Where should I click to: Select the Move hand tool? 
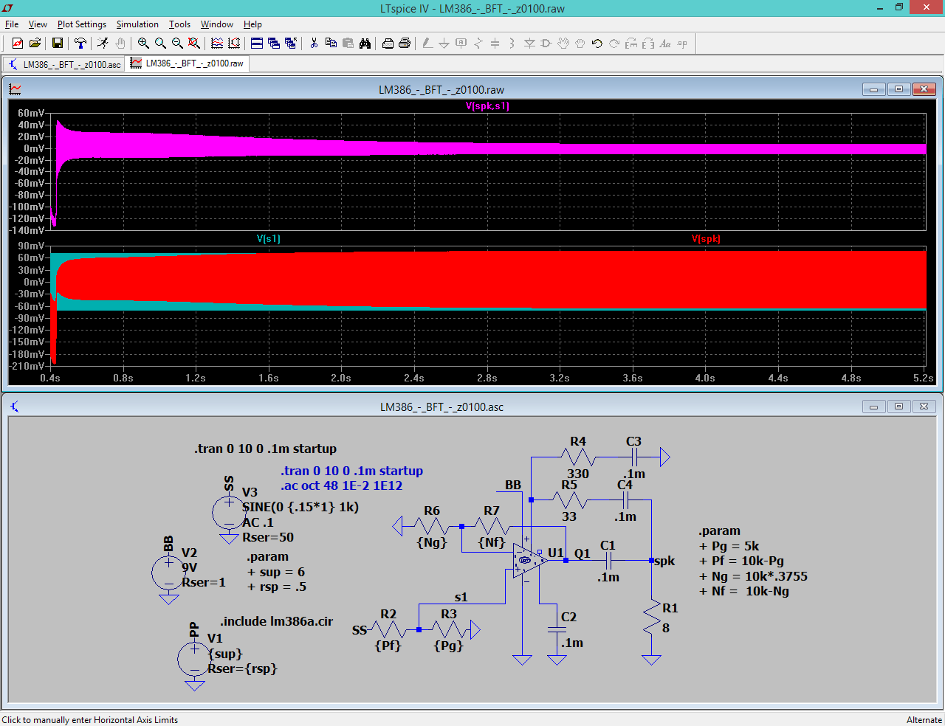(563, 44)
